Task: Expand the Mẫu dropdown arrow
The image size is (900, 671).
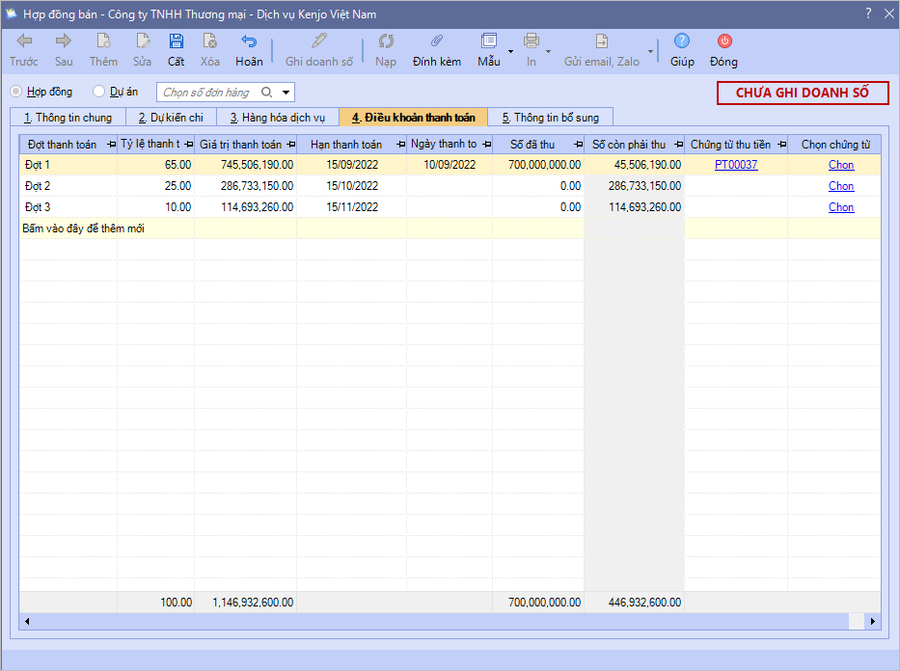Action: (x=510, y=51)
